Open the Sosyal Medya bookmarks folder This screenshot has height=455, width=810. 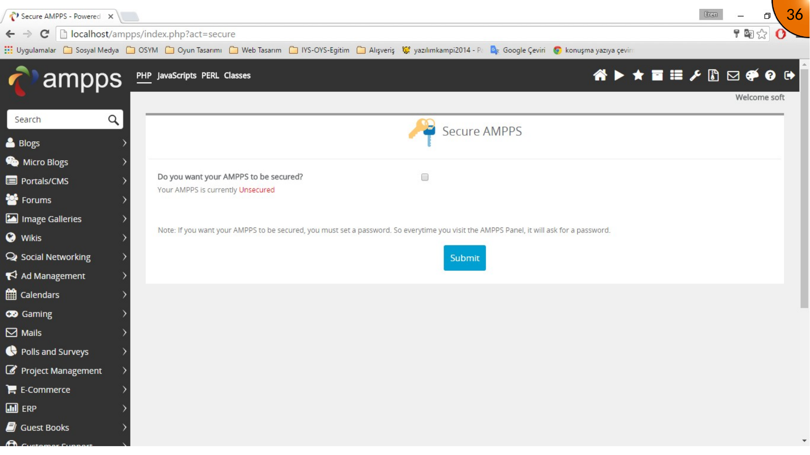pyautogui.click(x=91, y=50)
